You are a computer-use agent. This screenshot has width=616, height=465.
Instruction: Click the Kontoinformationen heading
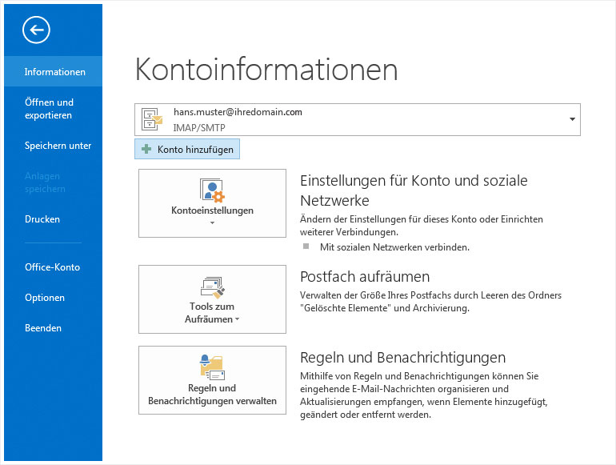(x=266, y=69)
